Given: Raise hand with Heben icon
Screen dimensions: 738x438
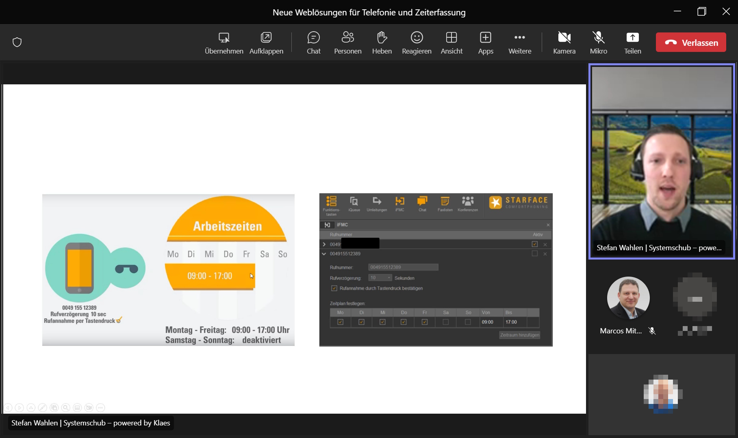Looking at the screenshot, I should [x=382, y=43].
